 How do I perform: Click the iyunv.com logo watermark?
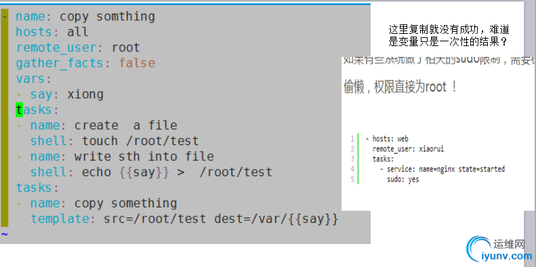pos(499,249)
